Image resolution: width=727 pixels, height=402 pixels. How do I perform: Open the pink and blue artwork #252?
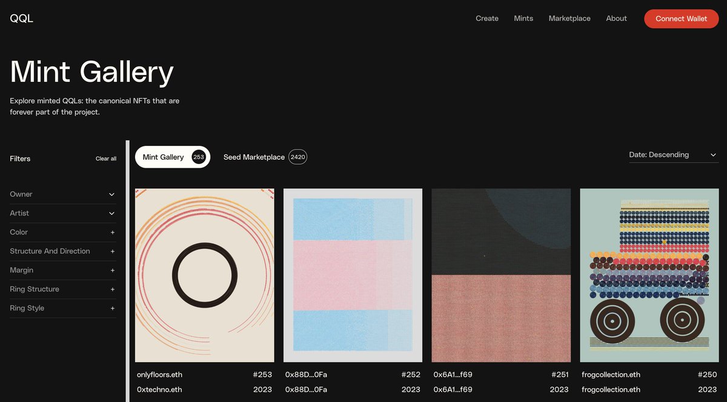[353, 274]
